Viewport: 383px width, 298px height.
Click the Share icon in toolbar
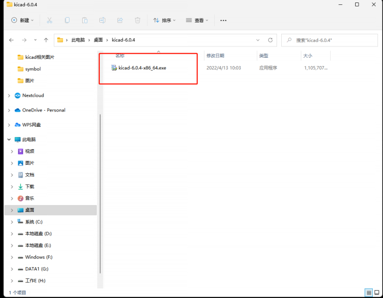point(120,20)
